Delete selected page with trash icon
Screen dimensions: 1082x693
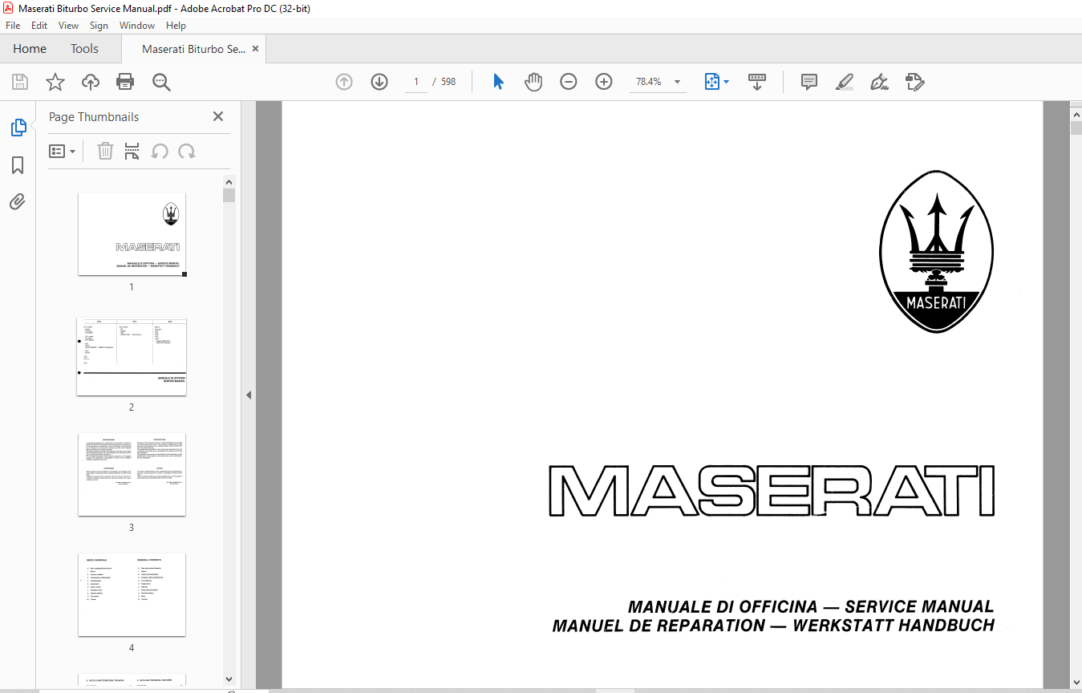tap(105, 151)
